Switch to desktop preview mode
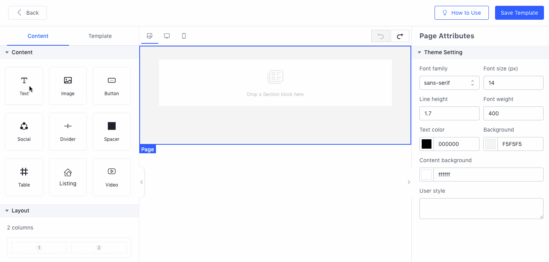 (x=167, y=36)
